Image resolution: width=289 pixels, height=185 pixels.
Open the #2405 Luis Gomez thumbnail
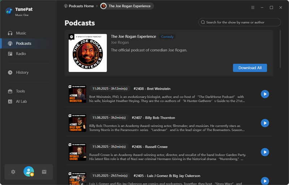tap(77, 179)
